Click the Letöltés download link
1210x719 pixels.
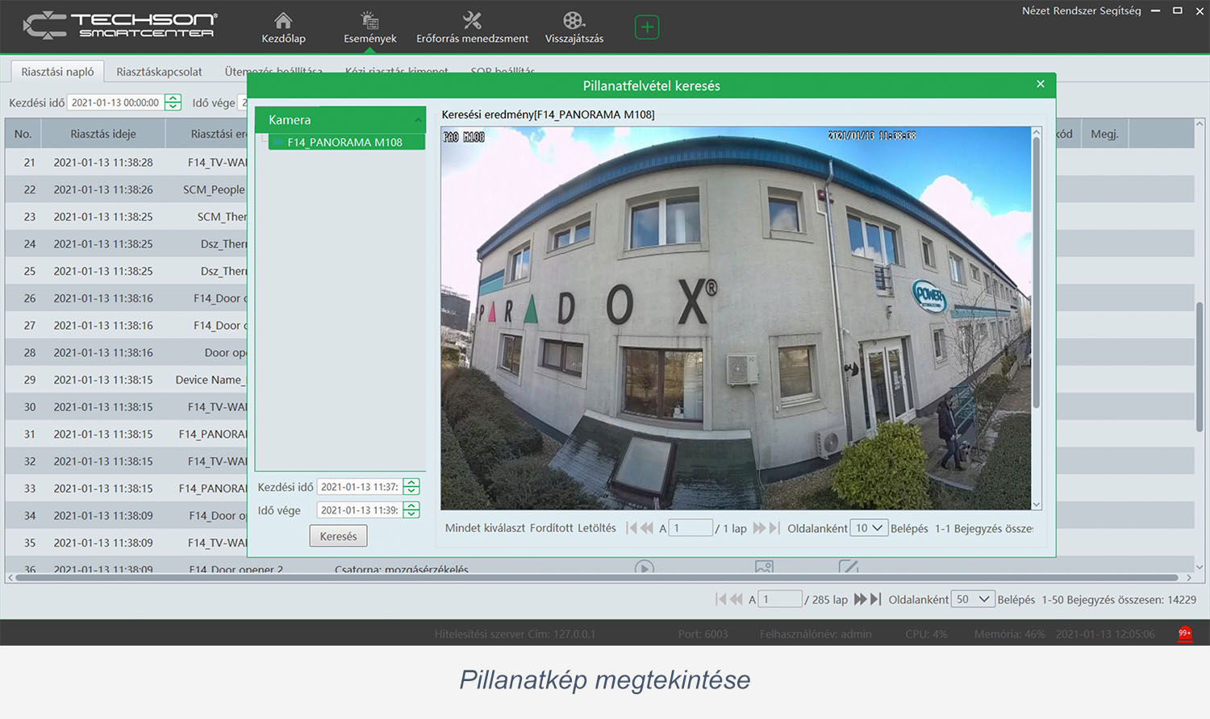596,528
